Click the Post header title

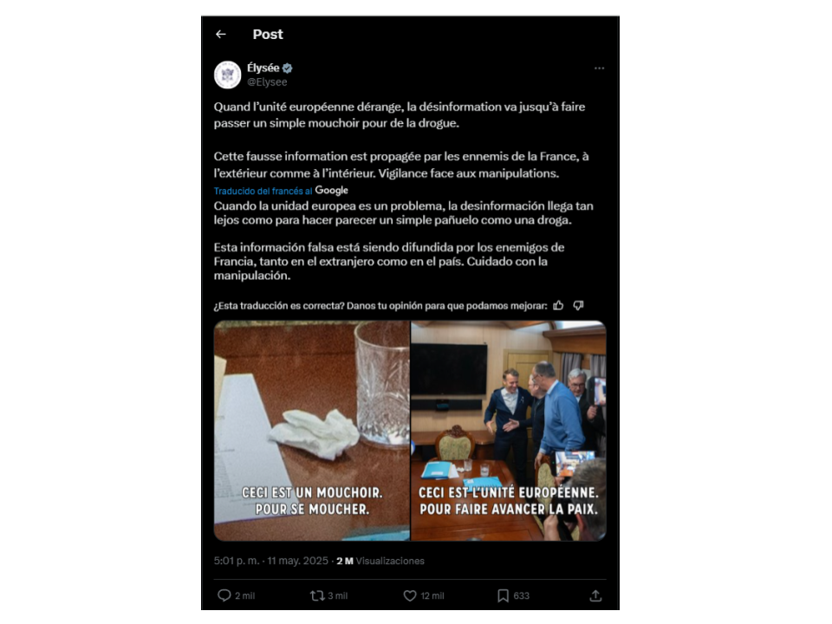click(268, 35)
